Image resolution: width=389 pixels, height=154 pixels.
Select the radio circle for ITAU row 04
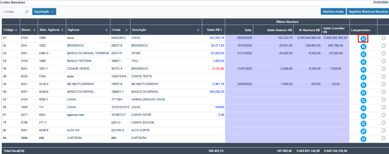(x=383, y=61)
